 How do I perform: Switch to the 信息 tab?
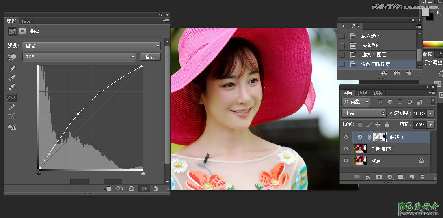(26, 21)
